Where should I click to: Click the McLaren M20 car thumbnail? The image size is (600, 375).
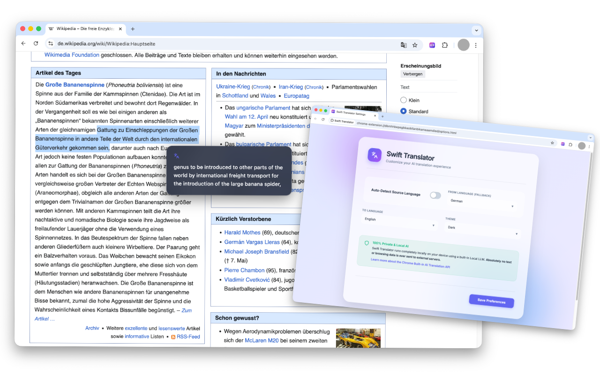point(358,337)
